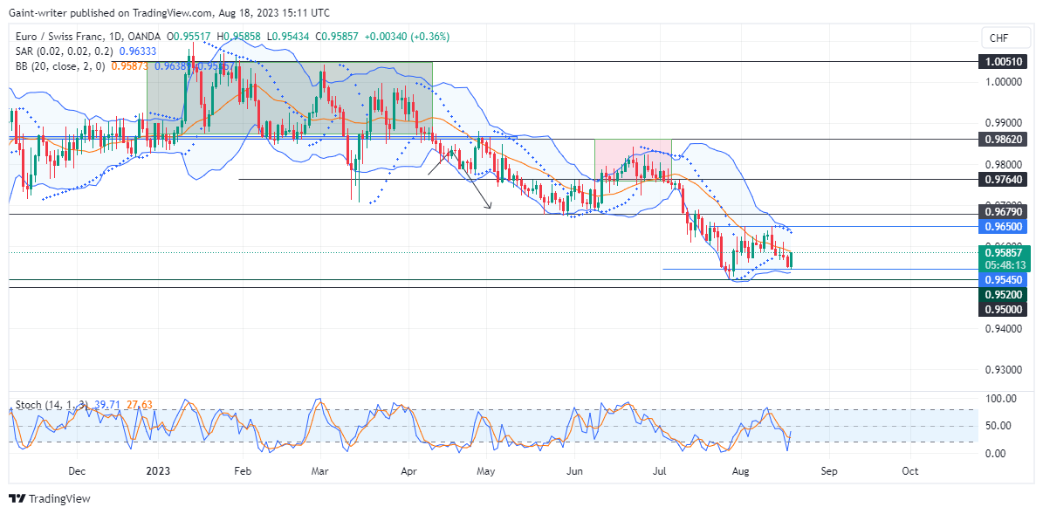This screenshot has width=1043, height=514.
Task: Click the Jul label on time axis
Action: tap(659, 470)
